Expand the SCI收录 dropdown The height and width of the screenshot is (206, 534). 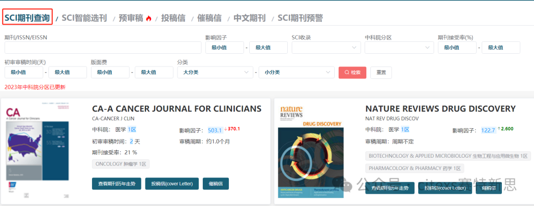(x=326, y=47)
